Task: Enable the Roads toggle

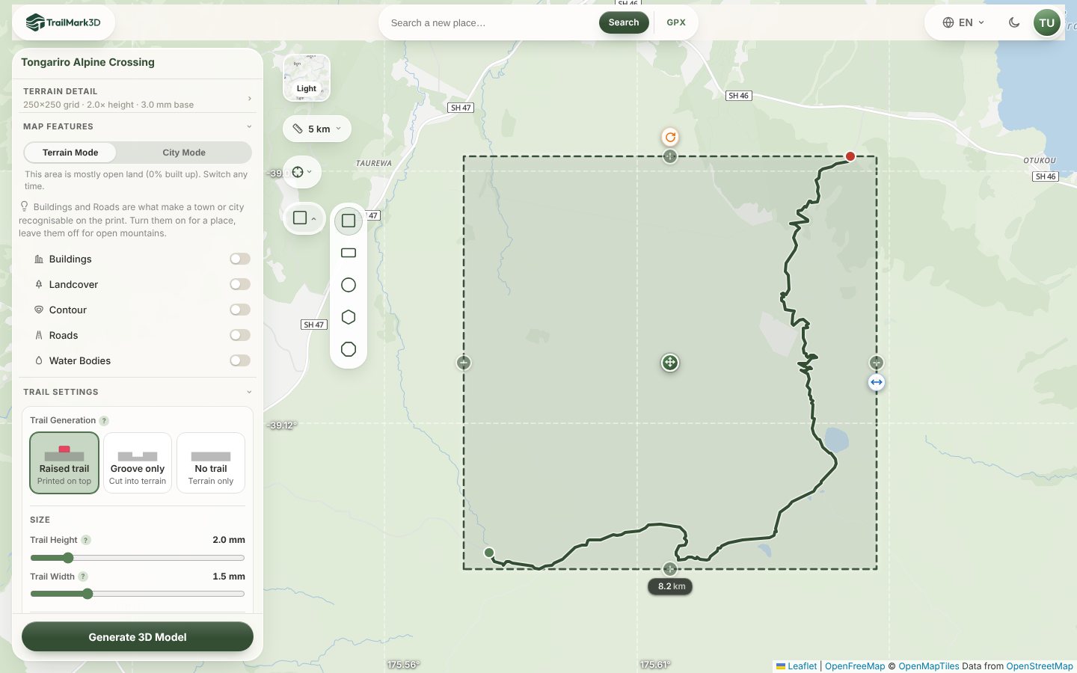Action: 240,335
